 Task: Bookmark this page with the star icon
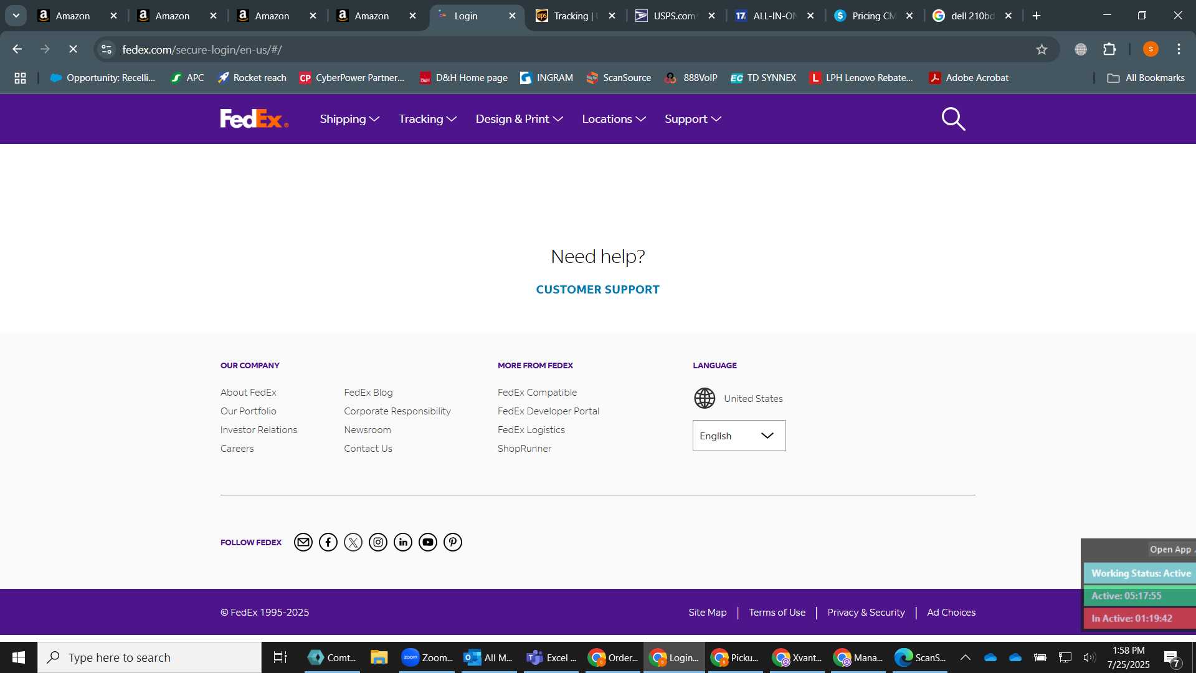tap(1042, 49)
